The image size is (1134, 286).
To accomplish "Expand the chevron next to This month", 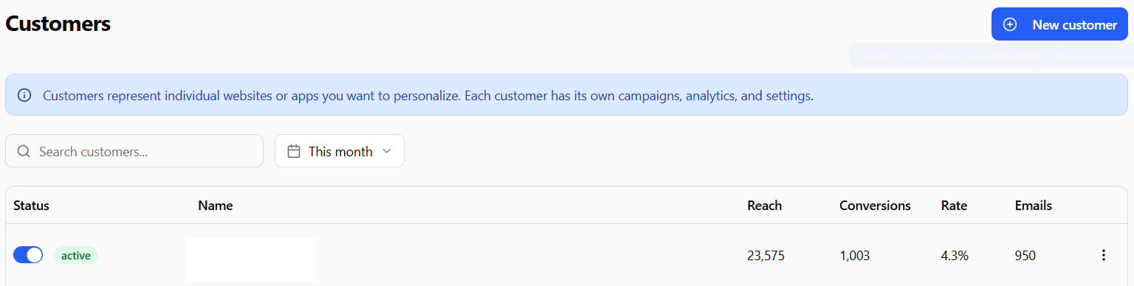I will (x=387, y=151).
